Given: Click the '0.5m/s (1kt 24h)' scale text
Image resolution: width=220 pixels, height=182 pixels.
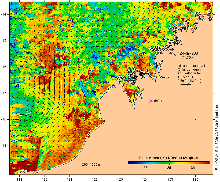Looking at the screenshot, I should (x=189, y=81).
